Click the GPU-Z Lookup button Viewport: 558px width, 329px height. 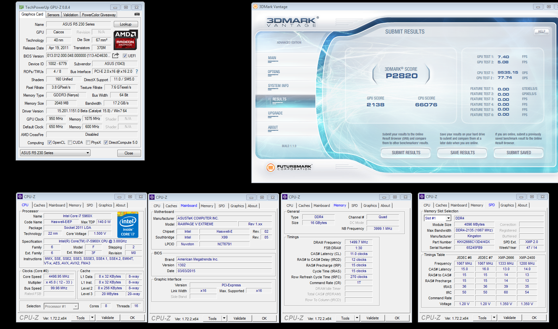click(x=126, y=24)
